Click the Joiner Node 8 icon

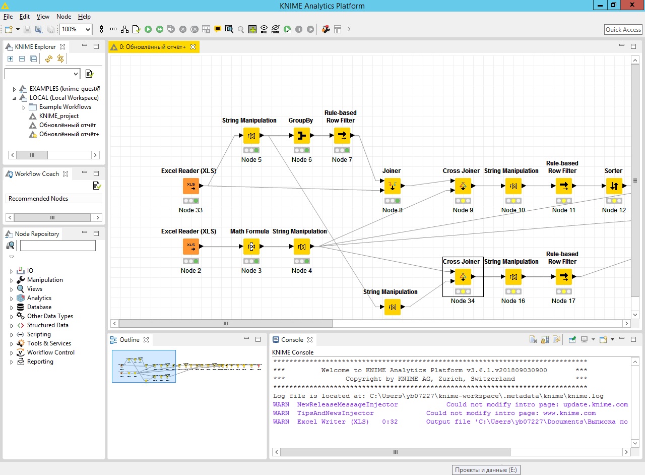pos(393,186)
